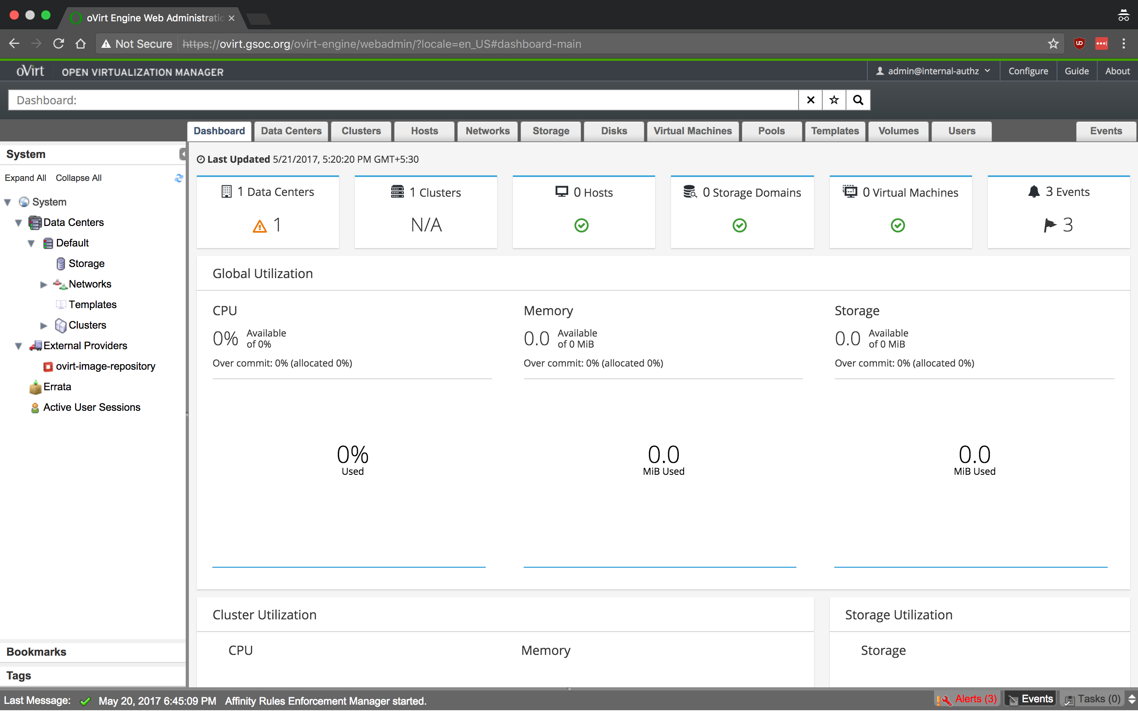Switch to the Events tab
The image size is (1138, 711).
click(x=1106, y=131)
